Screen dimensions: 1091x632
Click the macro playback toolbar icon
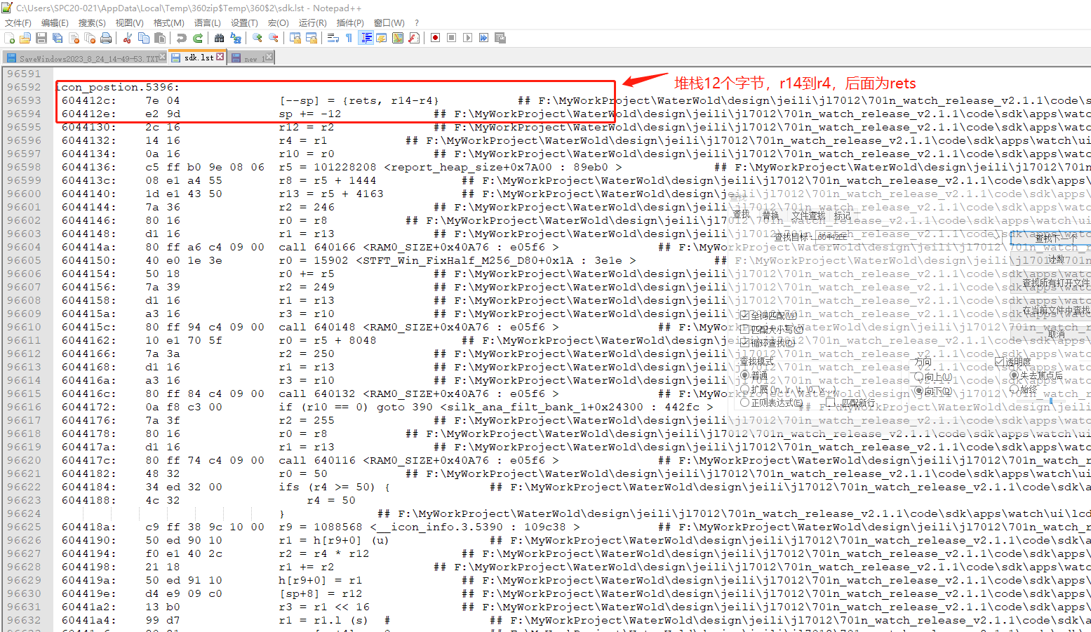click(468, 38)
